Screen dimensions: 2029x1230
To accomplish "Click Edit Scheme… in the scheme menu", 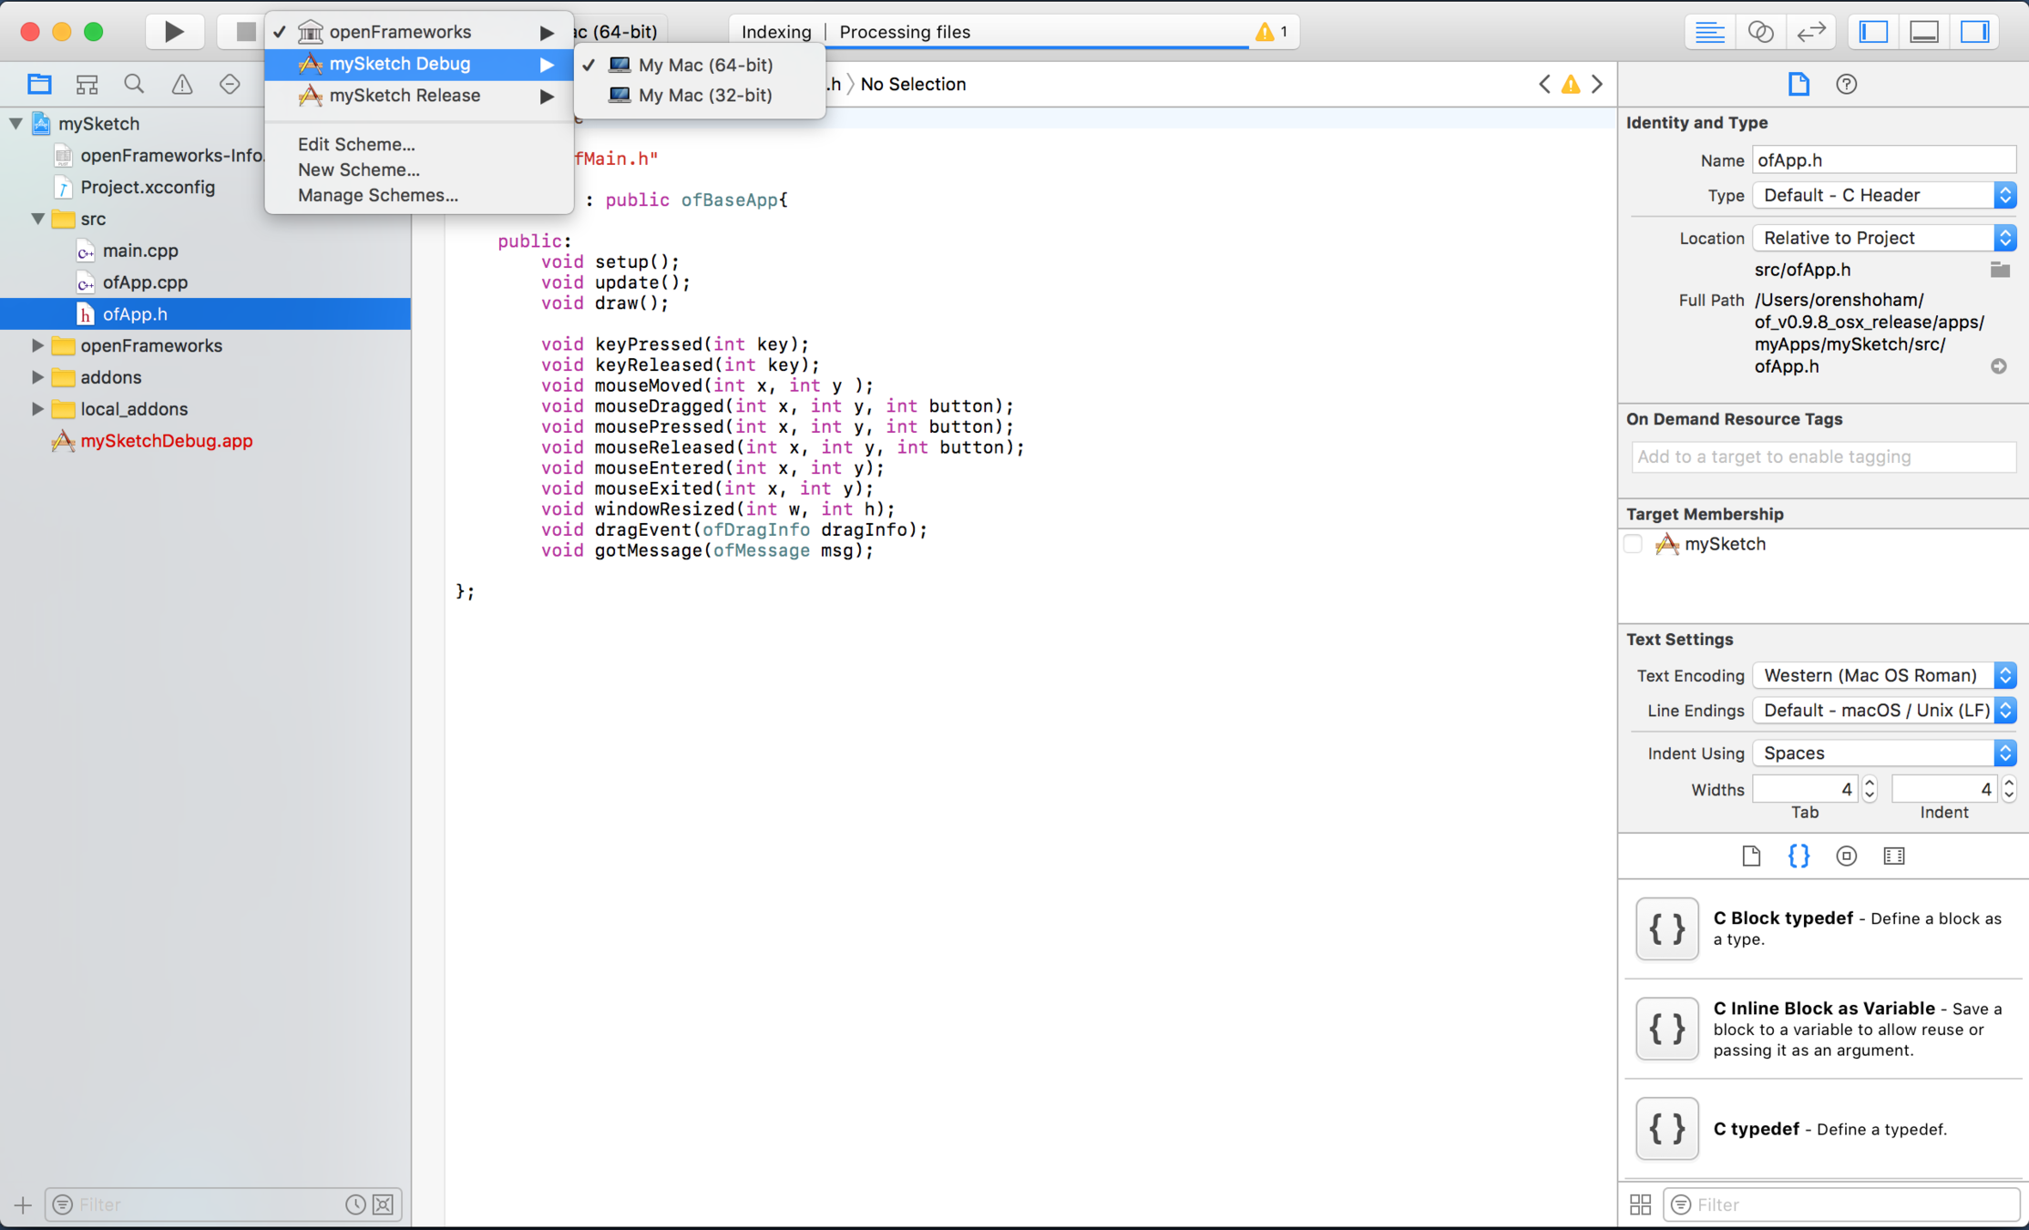I will [x=356, y=144].
